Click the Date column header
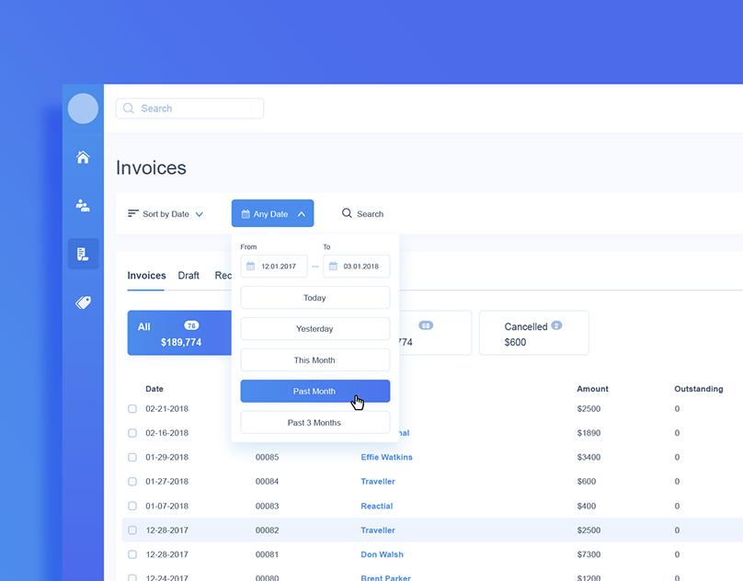 coord(154,389)
